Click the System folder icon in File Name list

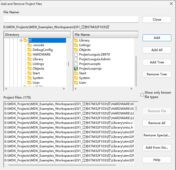[76, 78]
